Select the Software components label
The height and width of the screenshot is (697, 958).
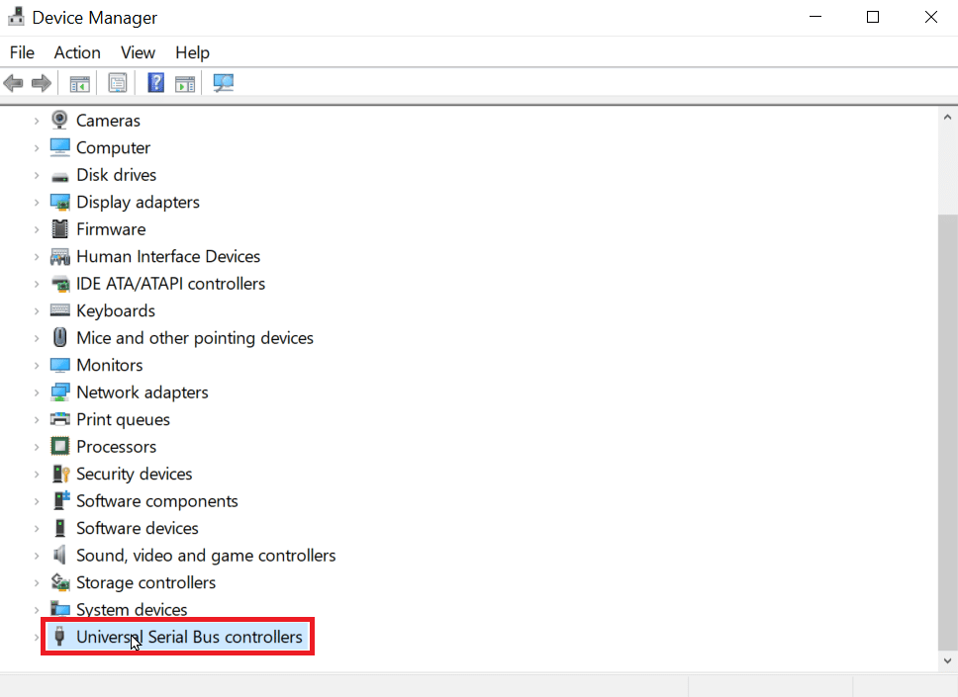coord(157,500)
